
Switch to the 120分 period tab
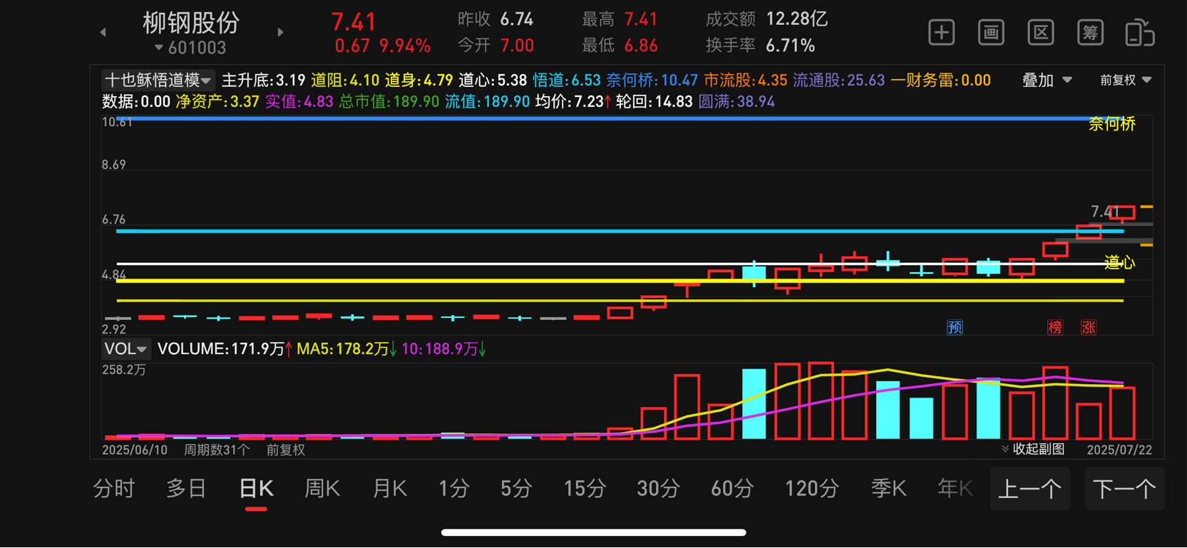pos(811,489)
